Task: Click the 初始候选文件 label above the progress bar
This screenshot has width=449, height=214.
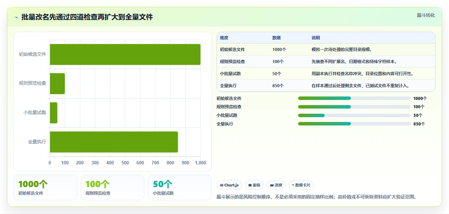Action: point(229,99)
